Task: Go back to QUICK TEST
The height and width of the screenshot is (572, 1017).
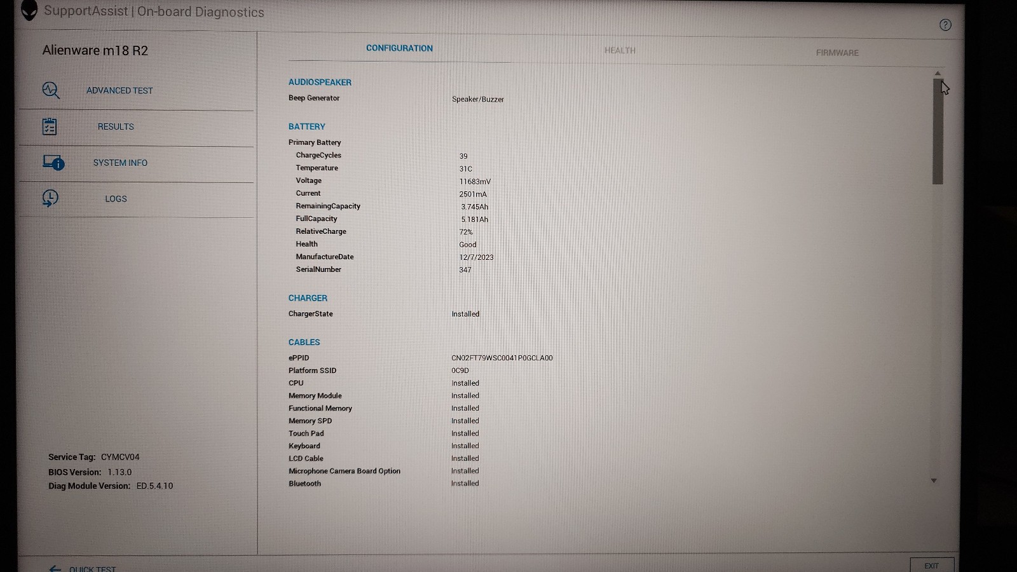Action: pyautogui.click(x=92, y=569)
